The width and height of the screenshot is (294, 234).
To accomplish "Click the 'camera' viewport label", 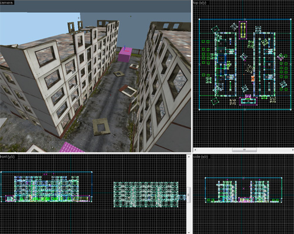I will pyautogui.click(x=6, y=3).
